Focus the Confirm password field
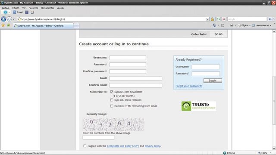This screenshot has width=276, height=155. point(128,71)
